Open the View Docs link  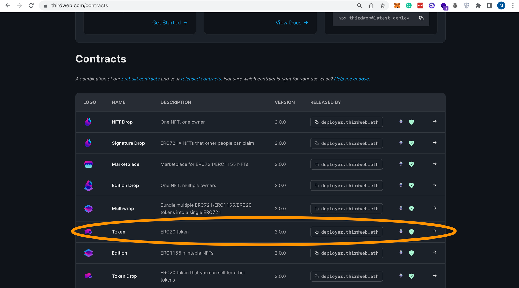click(x=292, y=23)
